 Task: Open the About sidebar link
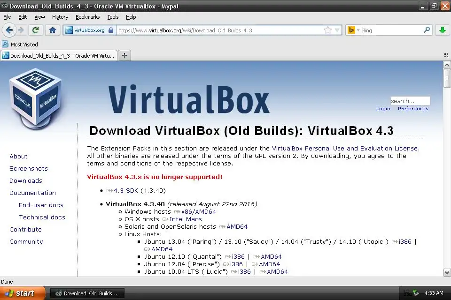click(x=18, y=156)
